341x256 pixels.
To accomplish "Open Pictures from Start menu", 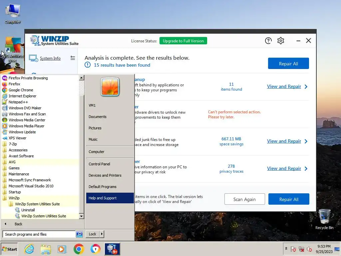I will 110,128.
